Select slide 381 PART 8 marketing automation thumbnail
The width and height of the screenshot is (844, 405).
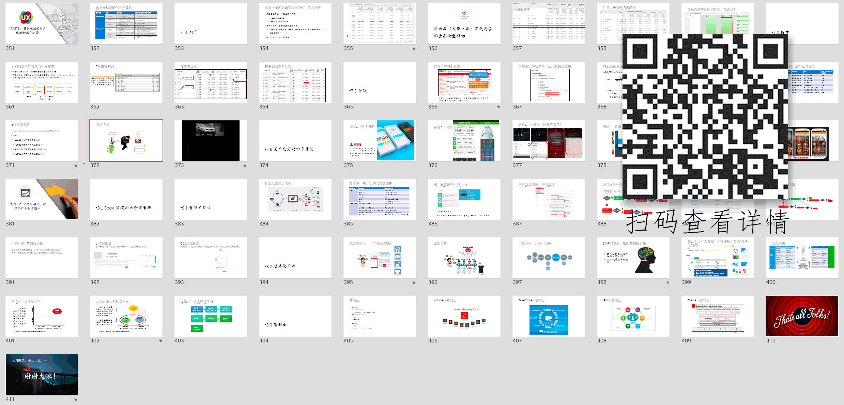(42, 199)
